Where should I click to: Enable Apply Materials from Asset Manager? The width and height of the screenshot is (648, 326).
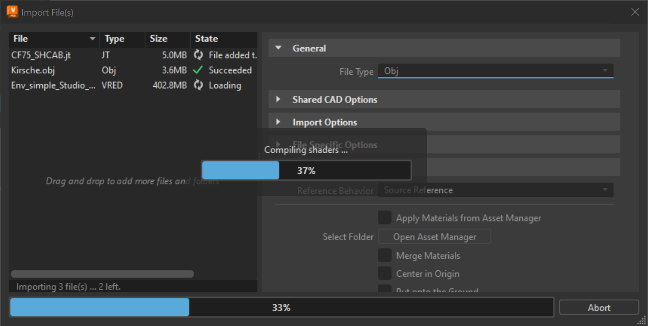click(x=384, y=217)
